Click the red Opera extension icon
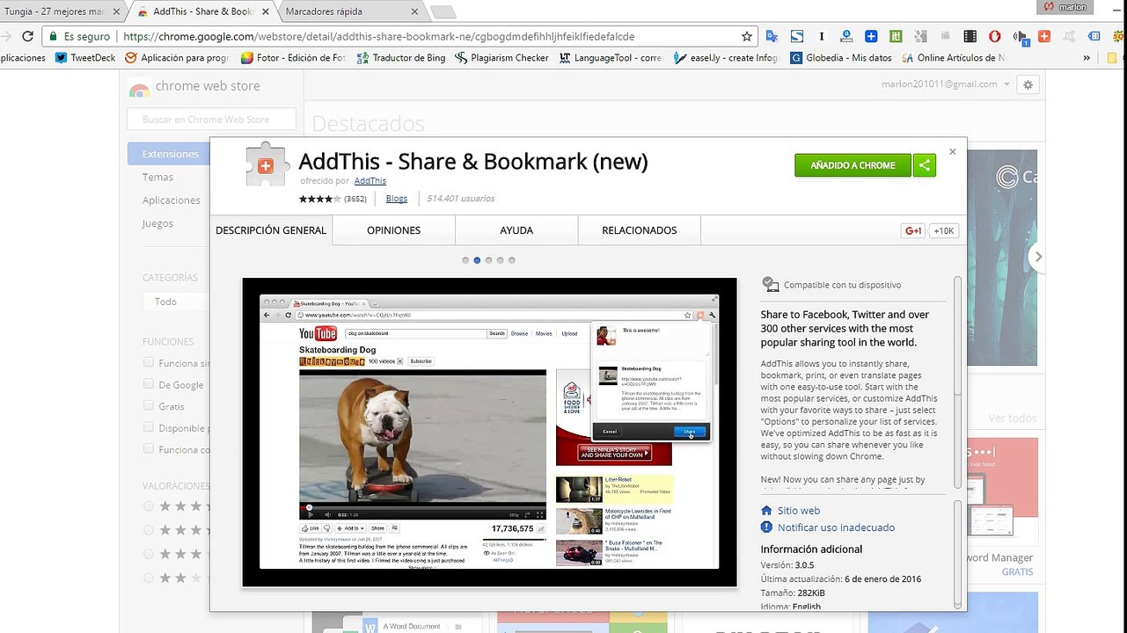Viewport: 1127px width, 633px height. click(x=994, y=37)
